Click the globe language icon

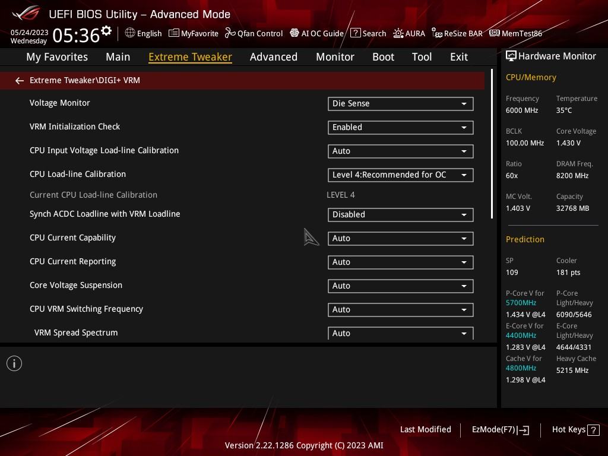click(130, 33)
